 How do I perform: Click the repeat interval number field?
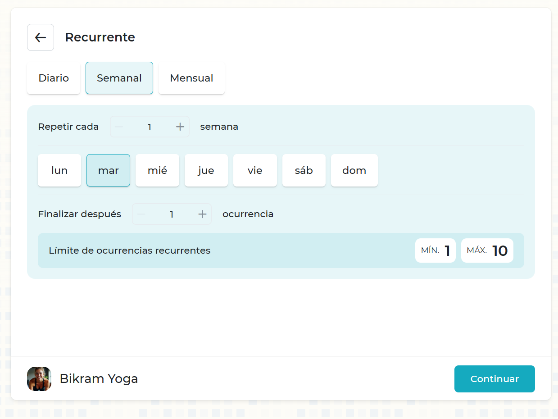point(150,127)
